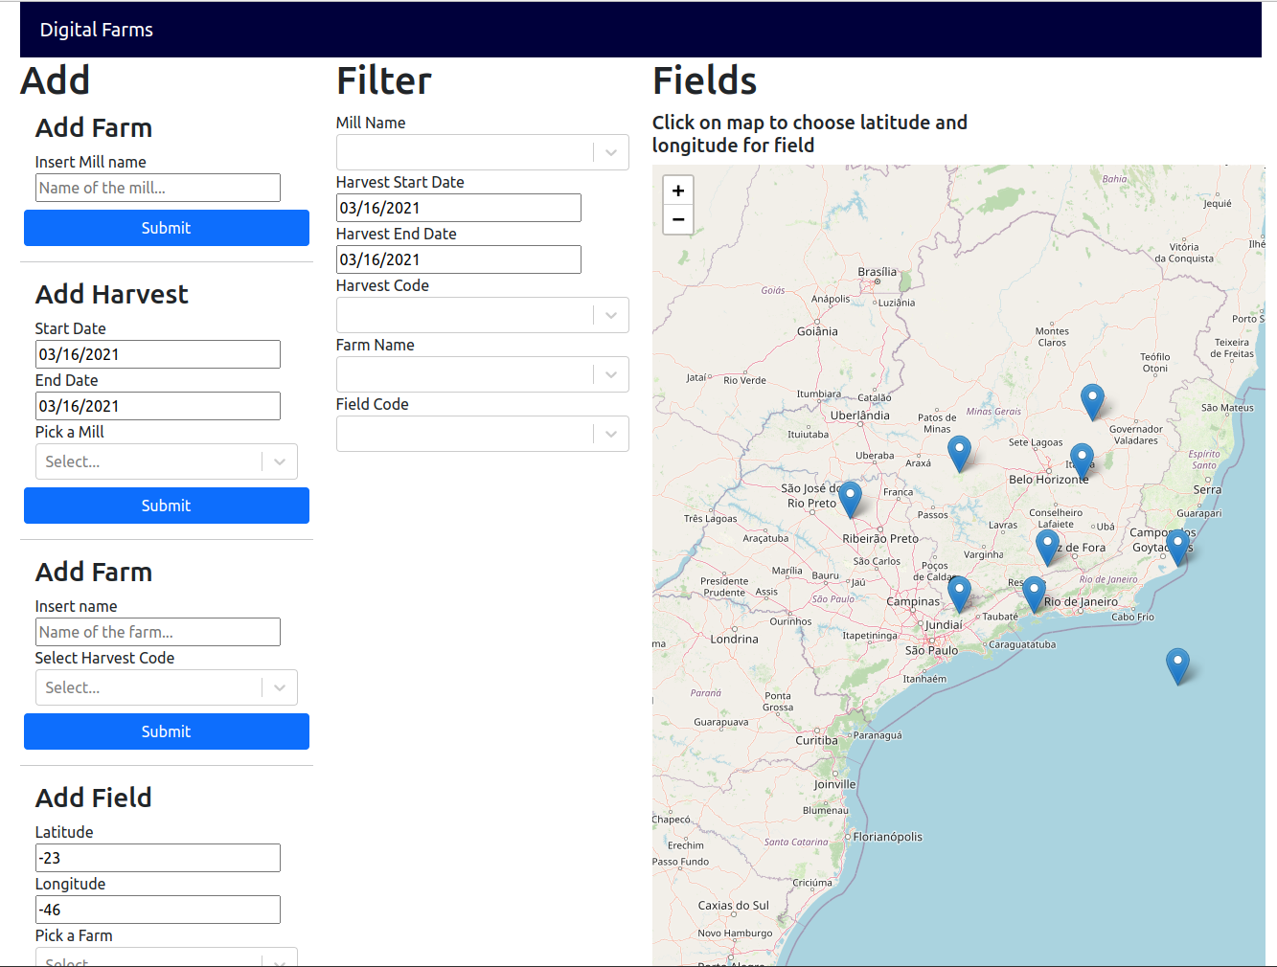
Task: Click the Brasília label on map
Action: (x=878, y=272)
